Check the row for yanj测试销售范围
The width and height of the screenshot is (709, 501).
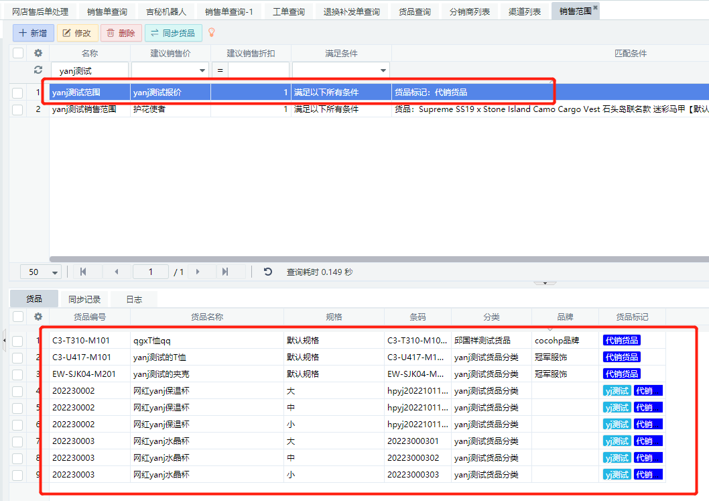click(x=17, y=109)
